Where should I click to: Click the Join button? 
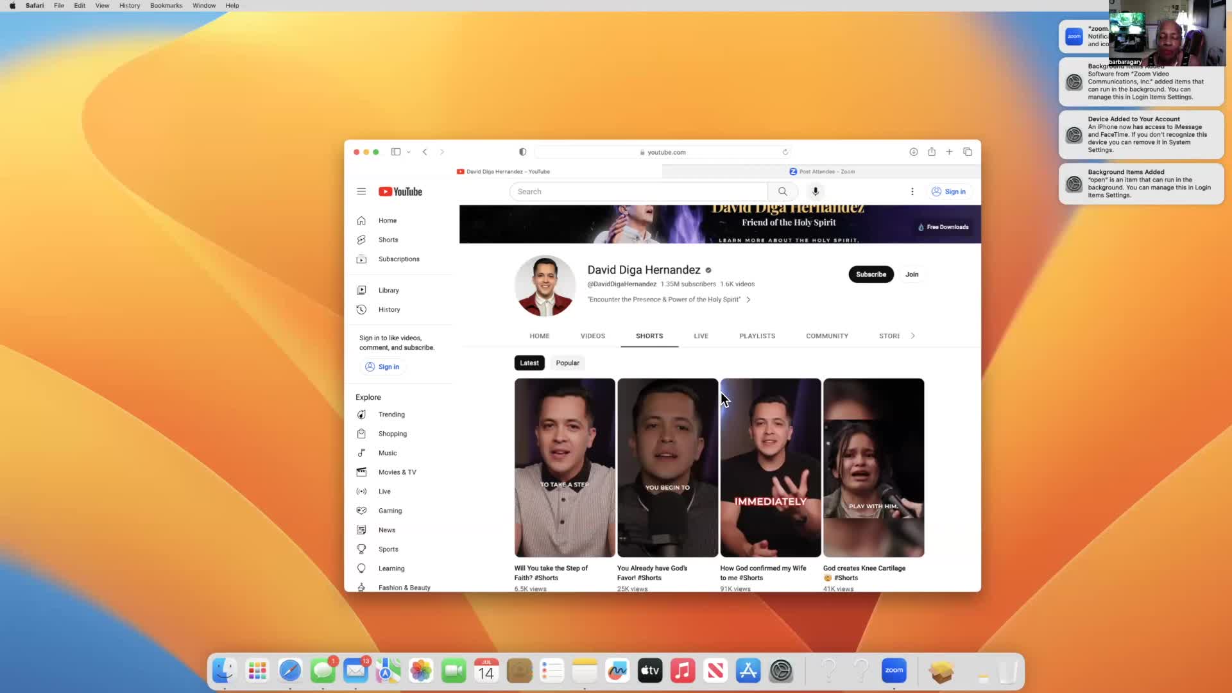[912, 275]
